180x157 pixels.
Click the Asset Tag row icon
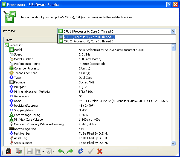pyautogui.click(x=11, y=138)
